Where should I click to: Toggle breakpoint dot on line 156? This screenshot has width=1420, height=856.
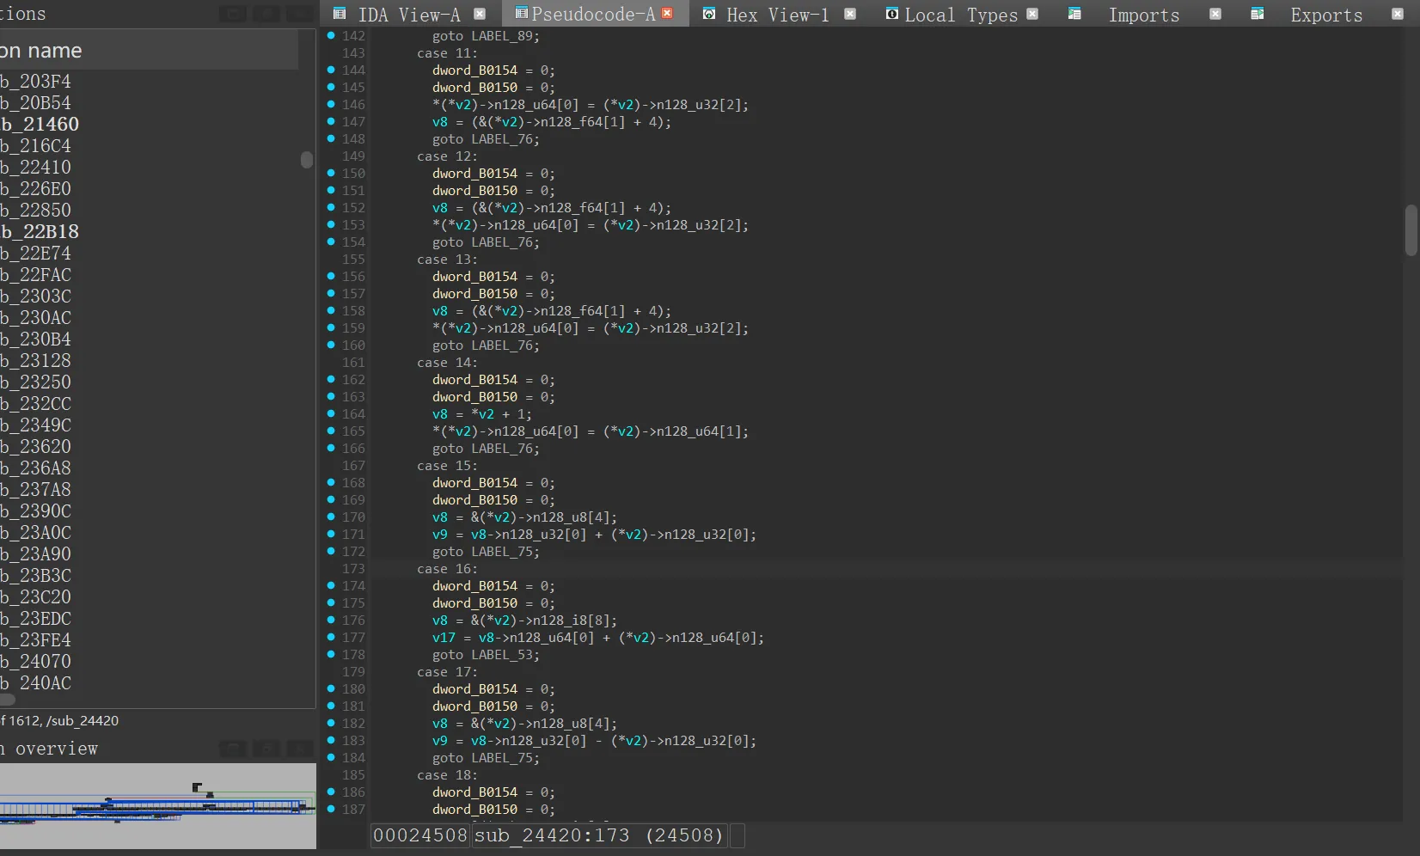[331, 276]
